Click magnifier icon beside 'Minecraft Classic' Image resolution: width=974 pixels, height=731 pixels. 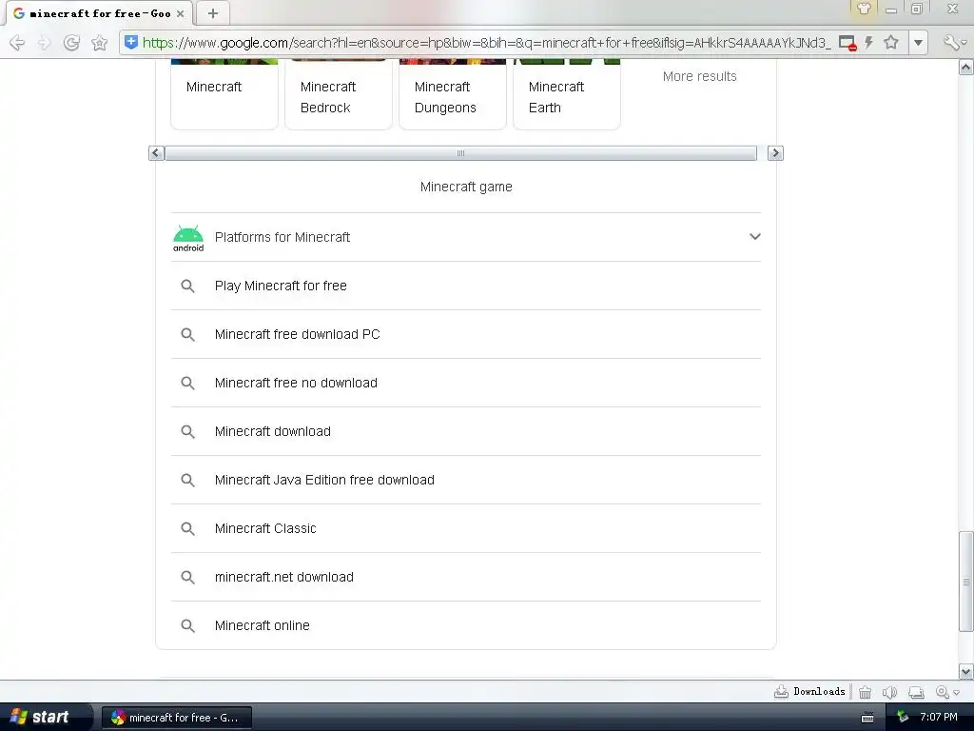click(187, 528)
